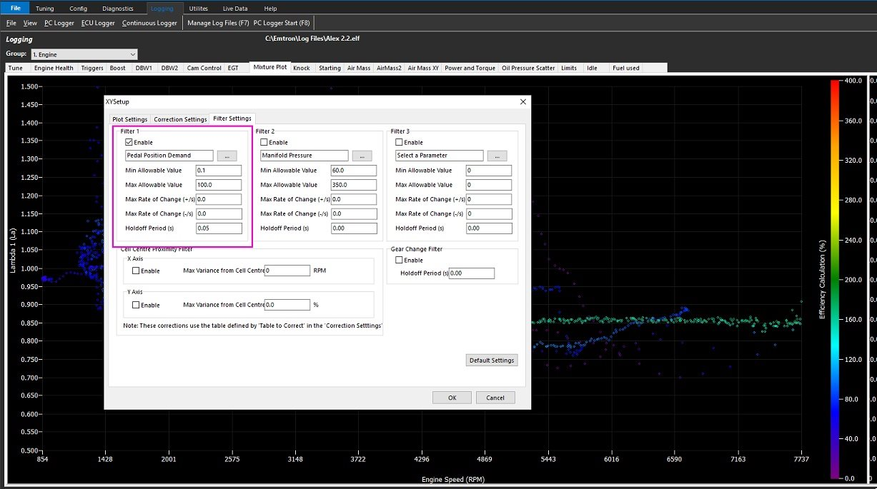The width and height of the screenshot is (877, 489).
Task: Switch to Plot Settings tab
Action: point(130,119)
